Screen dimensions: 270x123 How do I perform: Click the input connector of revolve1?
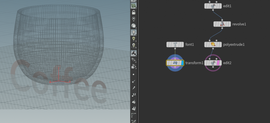point(222,20)
